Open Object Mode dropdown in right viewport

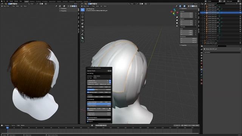coord(87,6)
